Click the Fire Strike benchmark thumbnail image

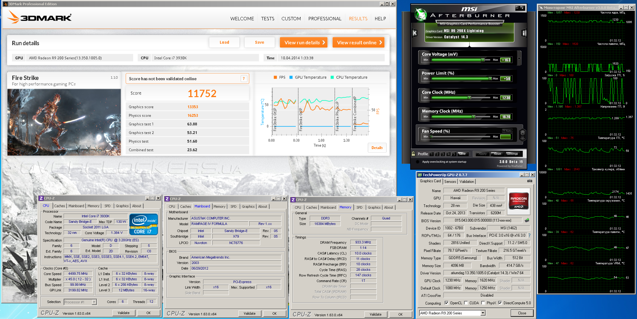coord(64,122)
